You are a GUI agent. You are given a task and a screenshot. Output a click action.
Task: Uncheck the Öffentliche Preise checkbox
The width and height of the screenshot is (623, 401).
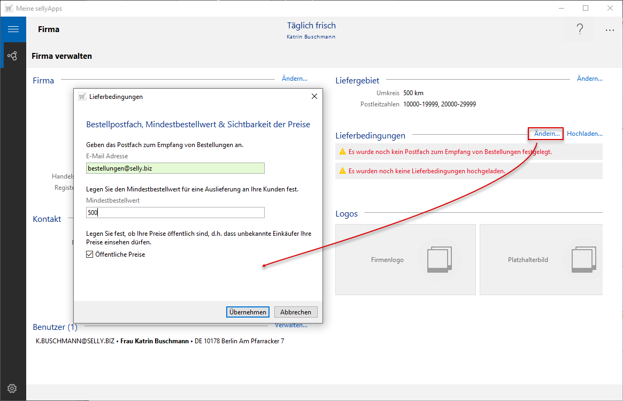[90, 255]
